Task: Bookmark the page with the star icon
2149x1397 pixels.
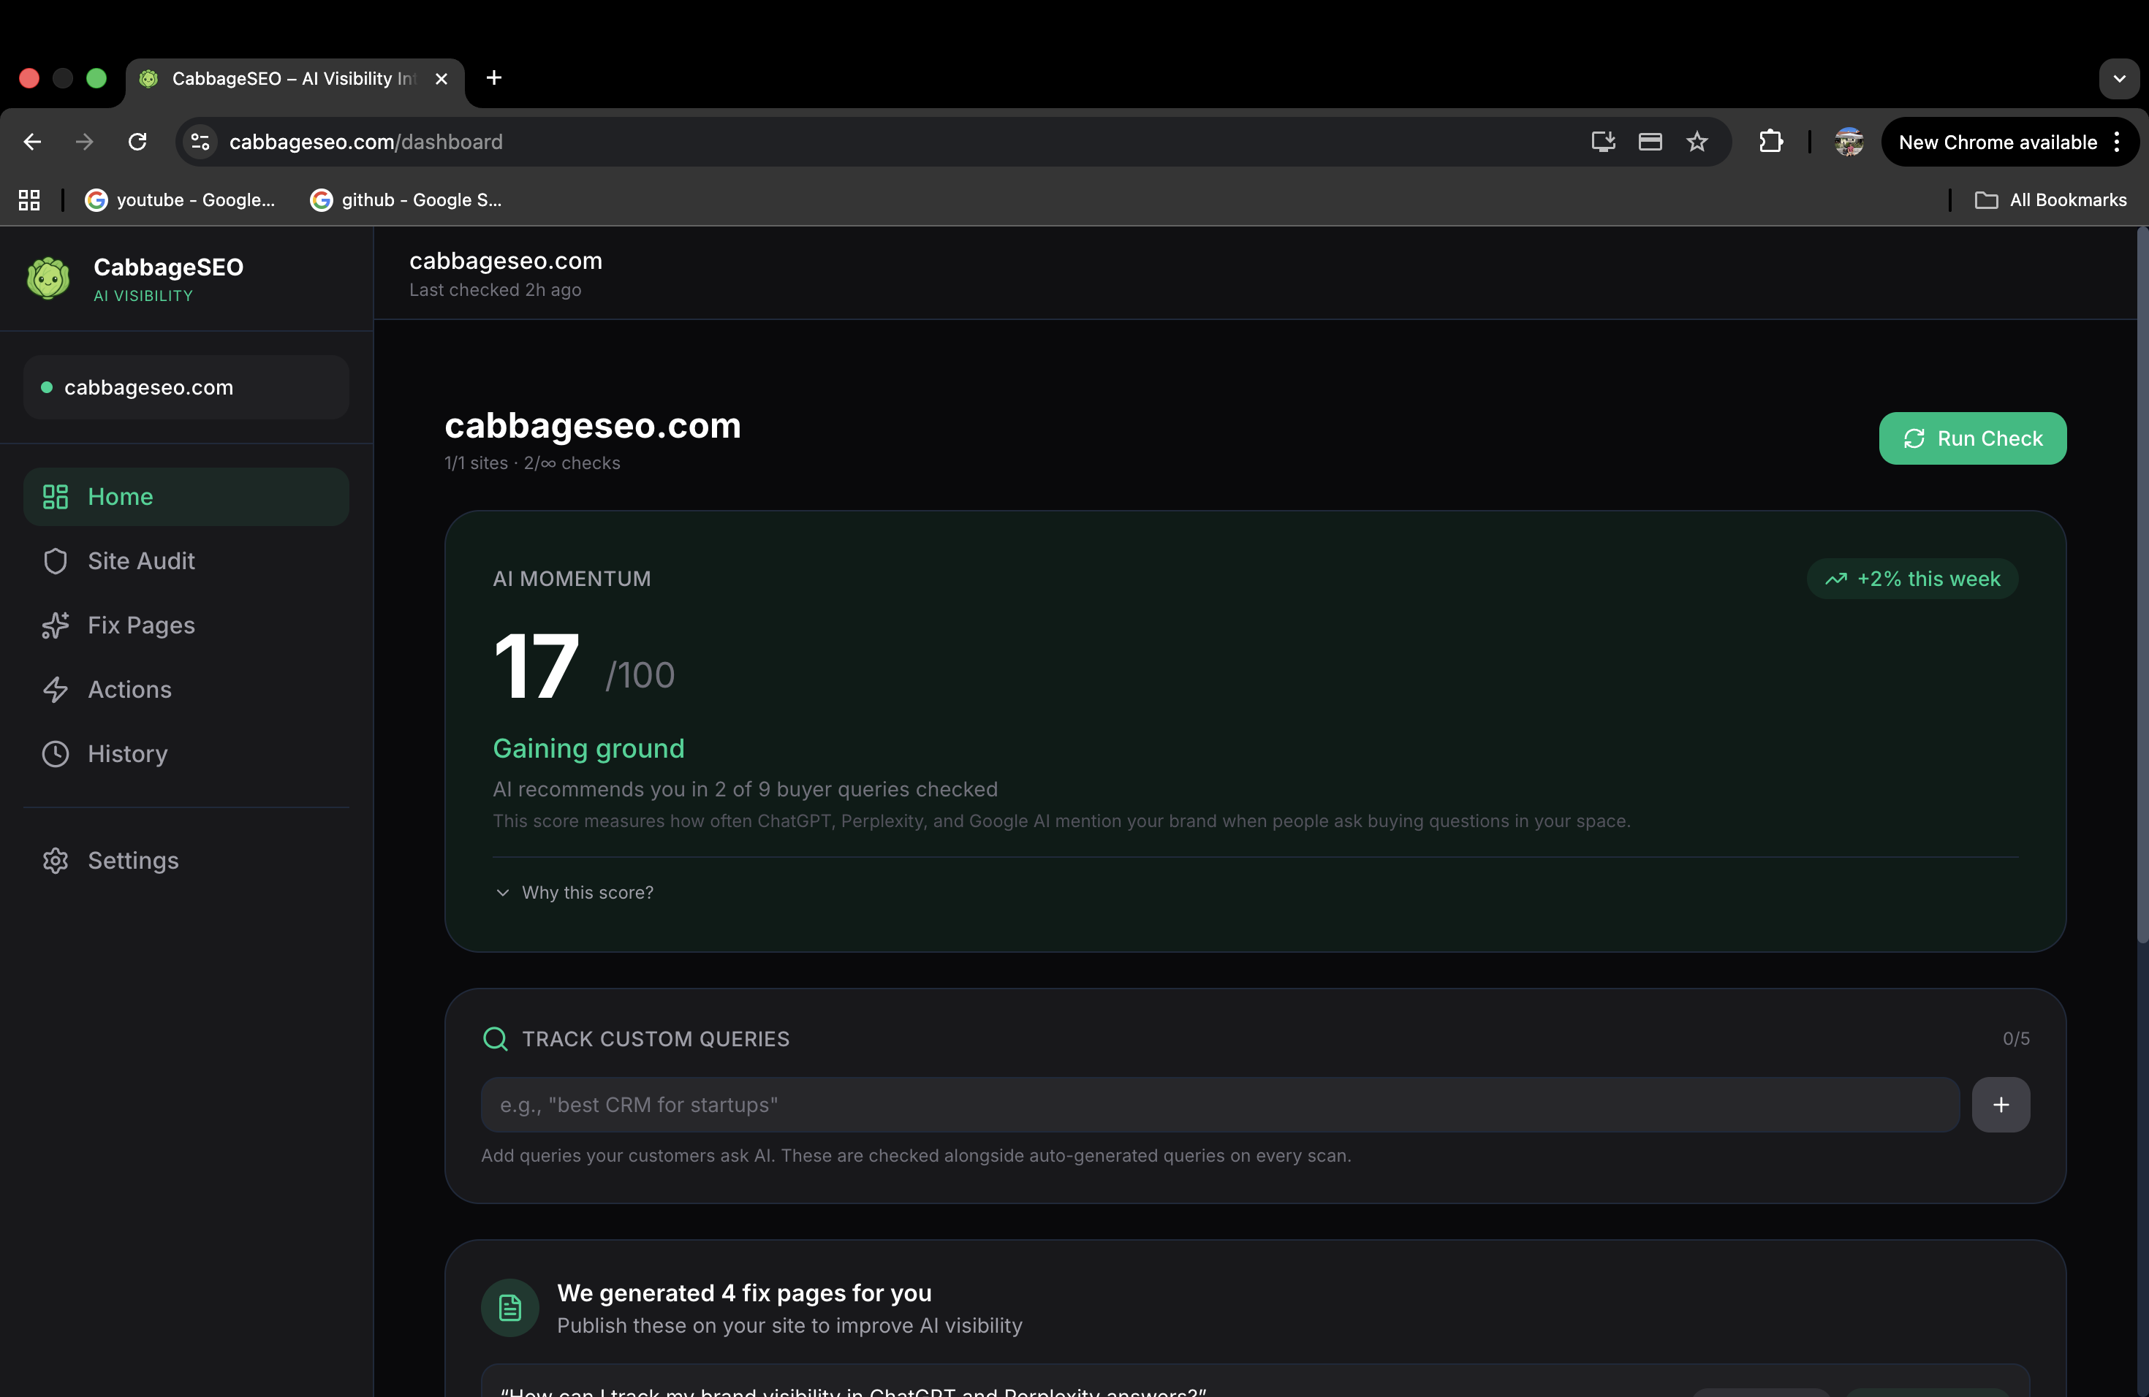Action: [x=1697, y=142]
